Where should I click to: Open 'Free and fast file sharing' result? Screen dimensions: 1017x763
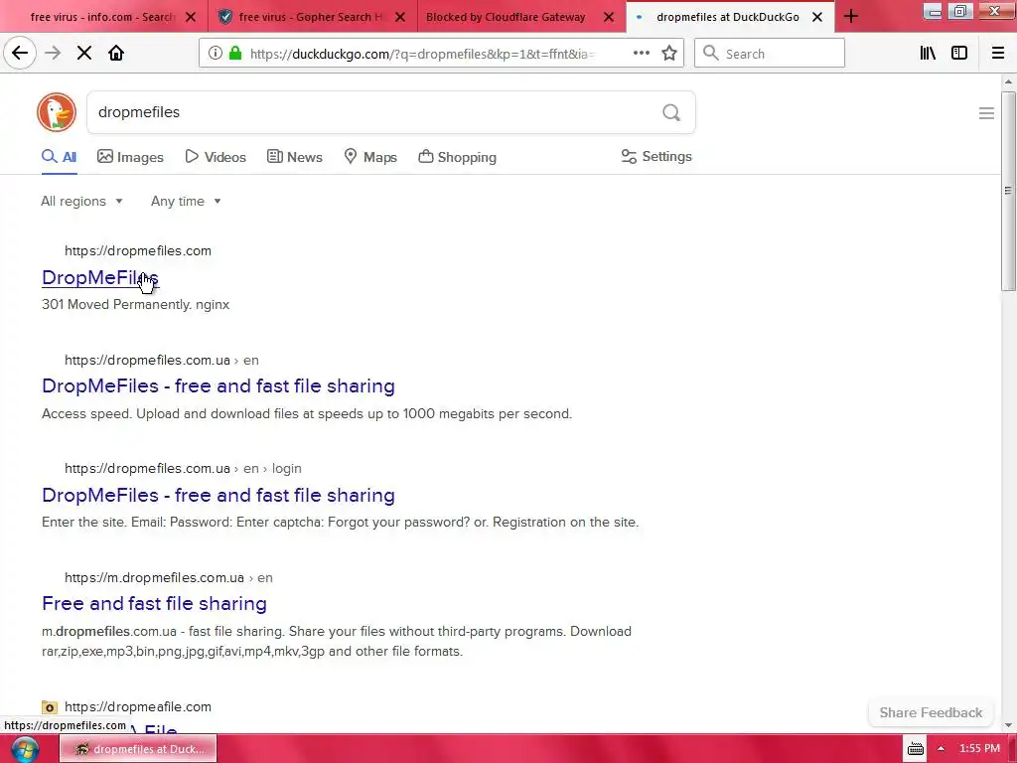point(154,603)
